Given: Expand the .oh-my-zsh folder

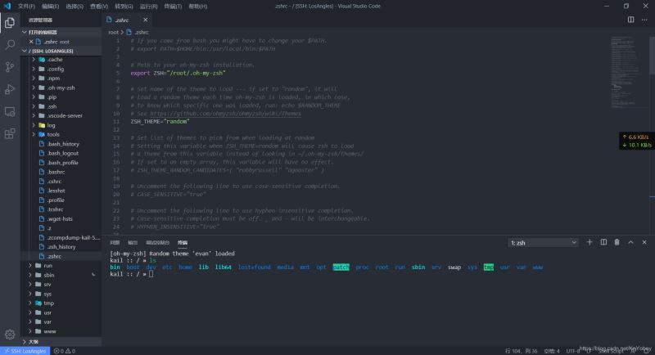Looking at the screenshot, I should (61, 88).
